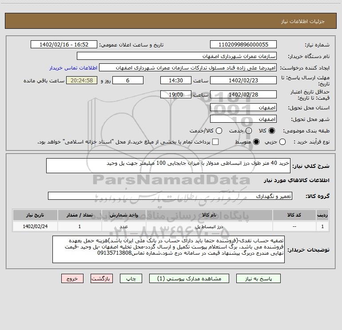The height and width of the screenshot is (330, 342).
Task: Click need number field 1102099896000055
Action: (x=243, y=45)
